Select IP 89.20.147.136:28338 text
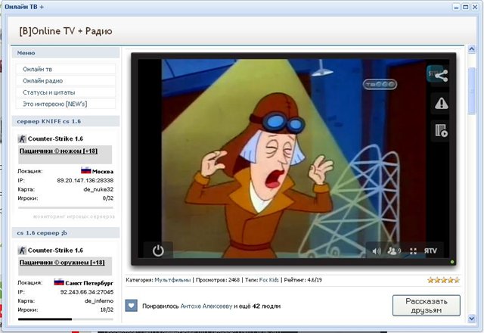 85,180
